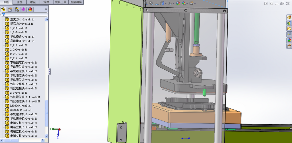
Task: Switch to the PropertyManager tab icon
Action: click(10, 9)
